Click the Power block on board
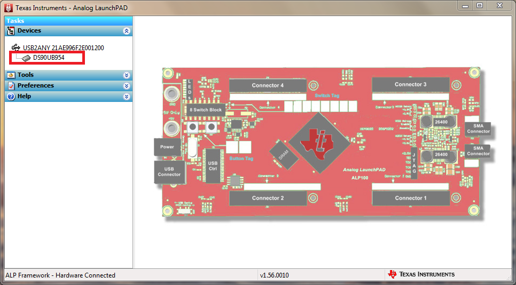 [x=167, y=147]
